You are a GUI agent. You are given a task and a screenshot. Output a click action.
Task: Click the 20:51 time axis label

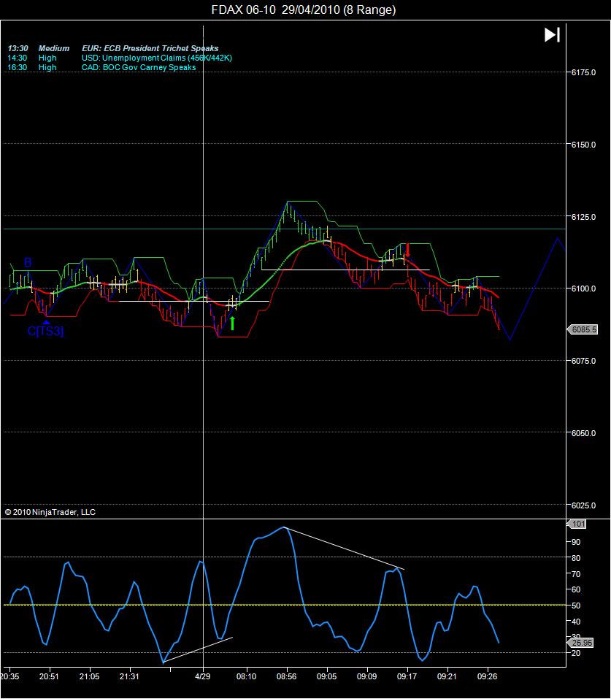[x=49, y=676]
